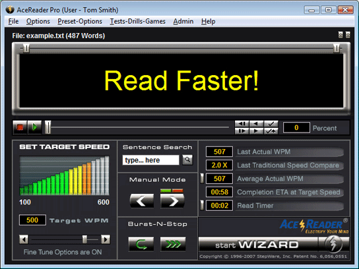
Task: Click the AceReader title bar app icon
Action: tap(10, 10)
